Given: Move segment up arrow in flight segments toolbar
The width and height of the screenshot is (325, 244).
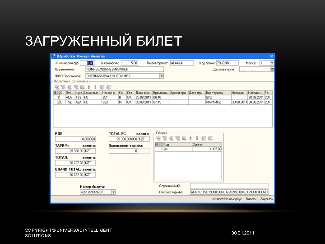Looking at the screenshot, I should click(x=89, y=87).
